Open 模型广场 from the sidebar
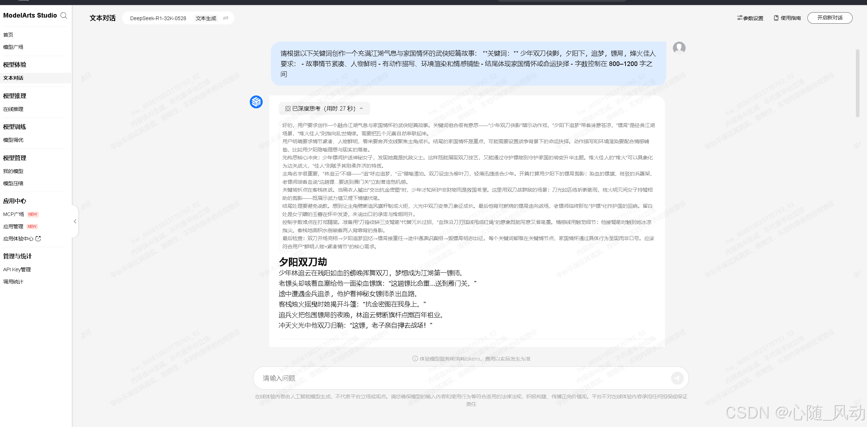The image size is (867, 427). (13, 47)
